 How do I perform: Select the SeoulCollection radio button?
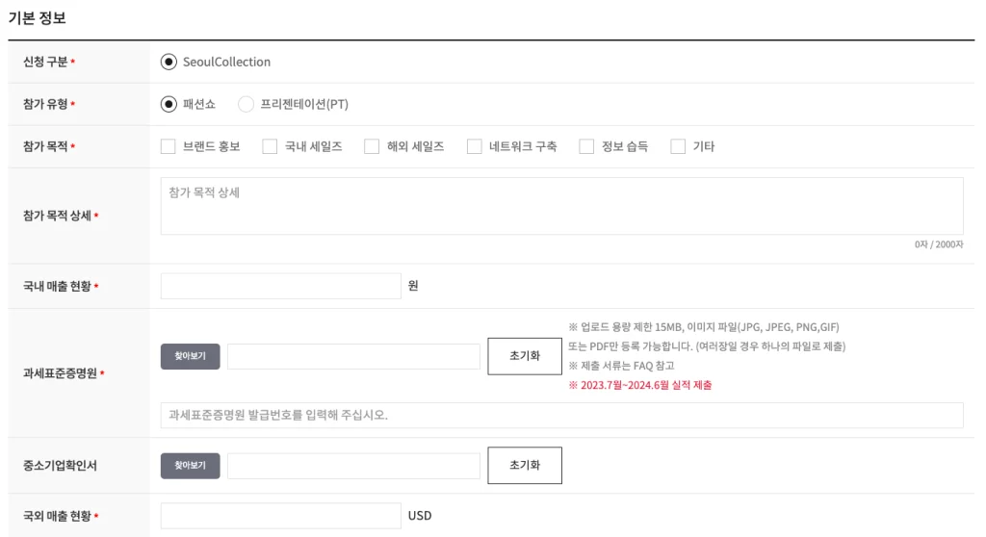point(169,62)
